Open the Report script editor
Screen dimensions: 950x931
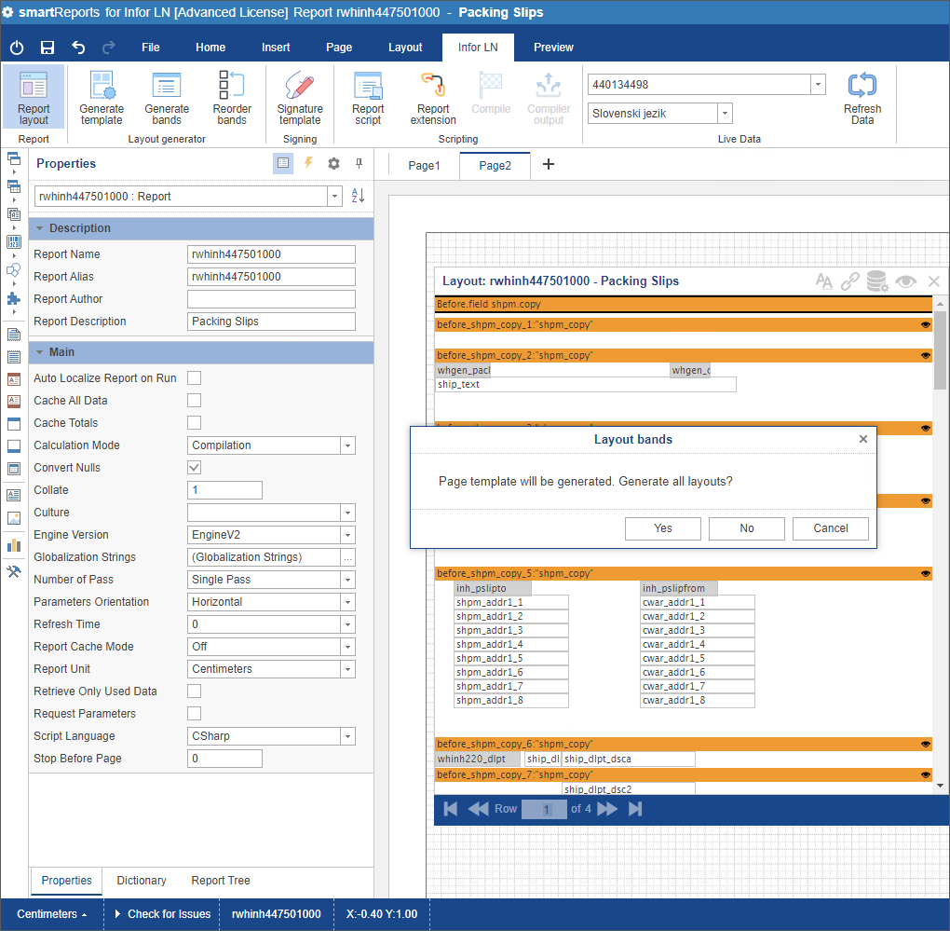[369, 97]
